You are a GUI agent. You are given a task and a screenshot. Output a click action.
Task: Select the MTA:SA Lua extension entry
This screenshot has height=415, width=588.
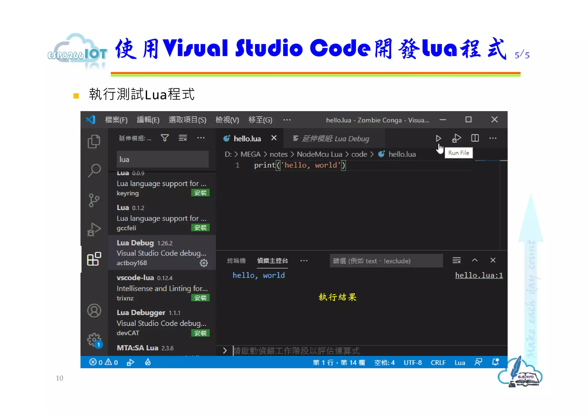click(162, 348)
